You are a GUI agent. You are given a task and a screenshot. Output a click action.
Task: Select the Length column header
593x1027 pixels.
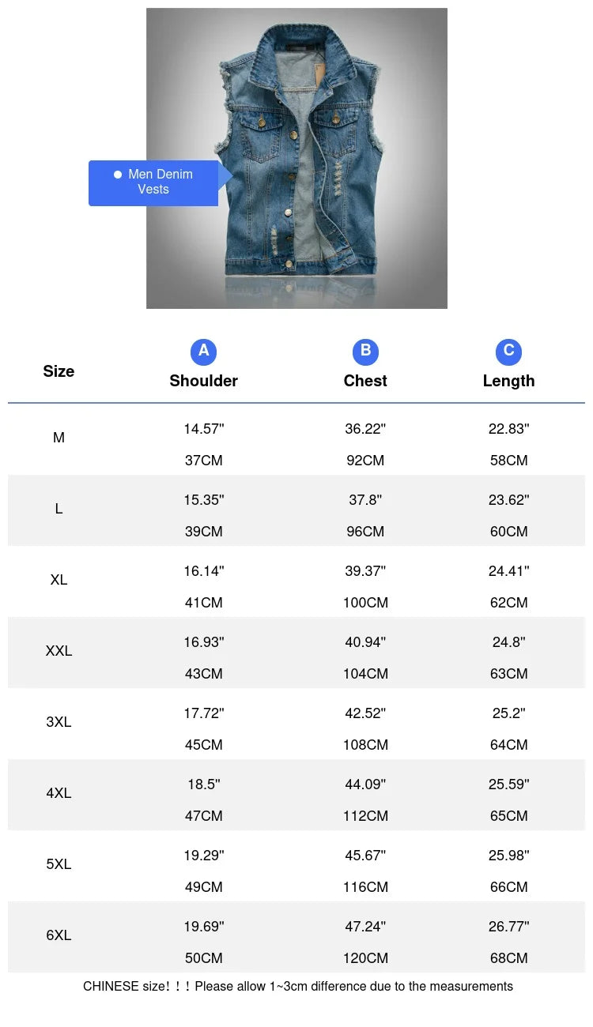click(x=508, y=381)
